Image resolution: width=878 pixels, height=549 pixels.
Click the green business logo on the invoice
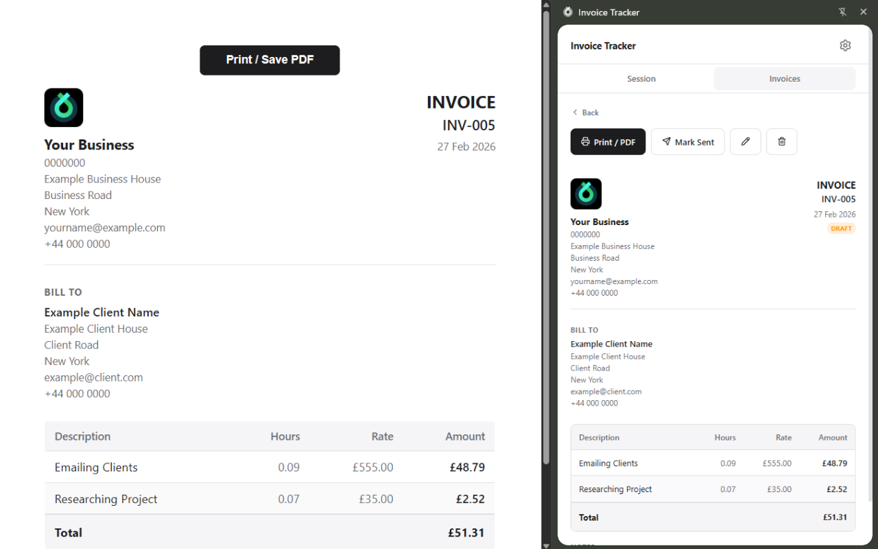point(63,107)
